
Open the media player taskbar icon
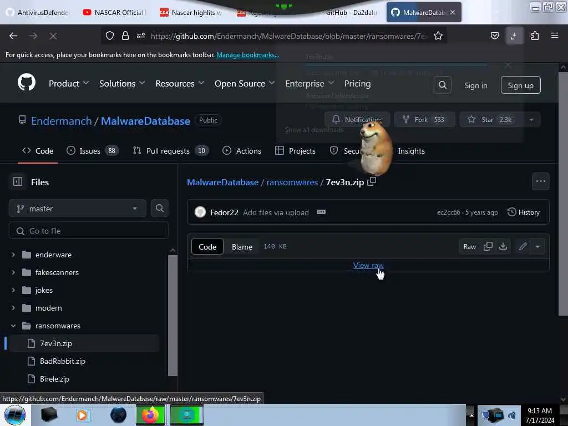82,415
